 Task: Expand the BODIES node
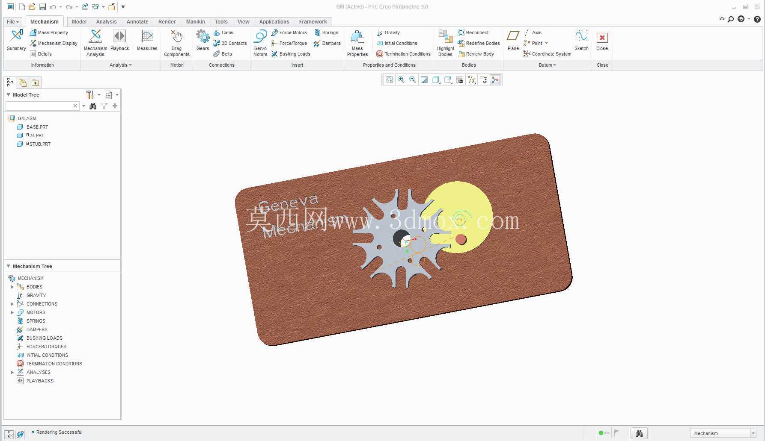click(12, 287)
